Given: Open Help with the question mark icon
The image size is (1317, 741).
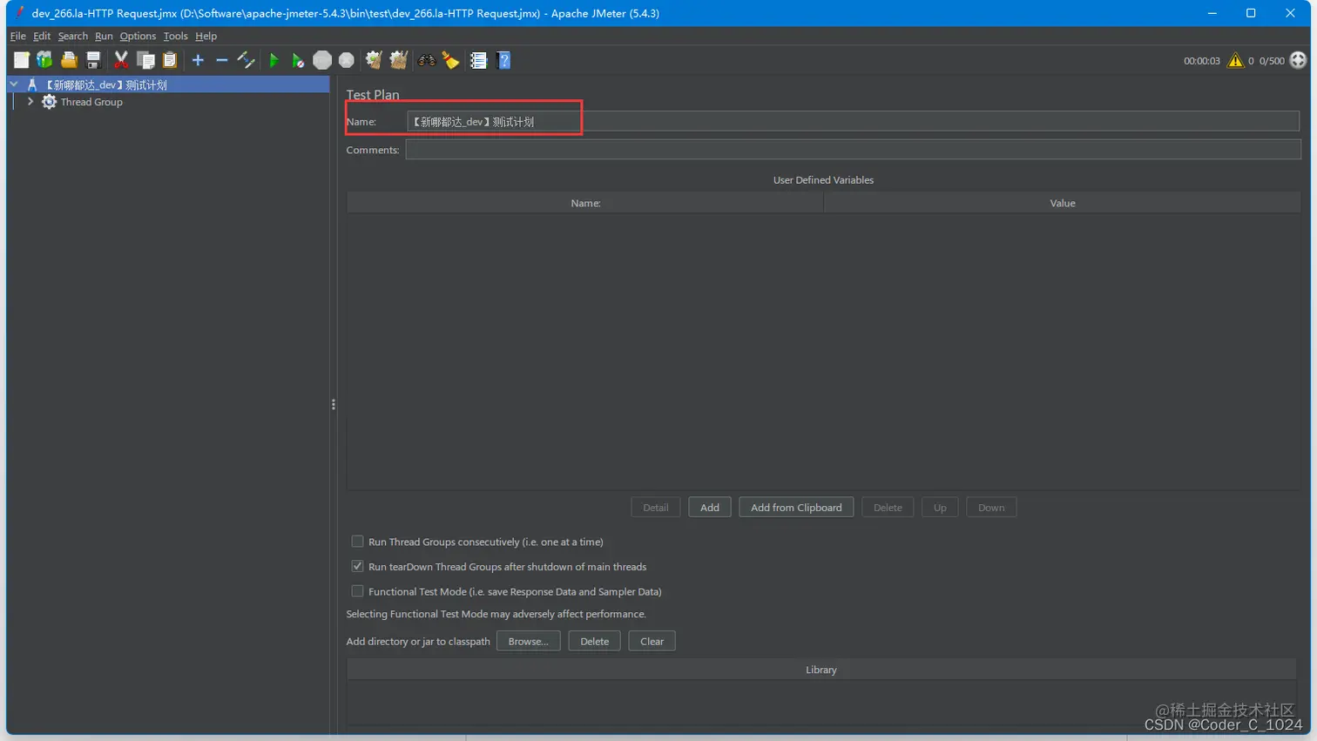Looking at the screenshot, I should tap(503, 60).
